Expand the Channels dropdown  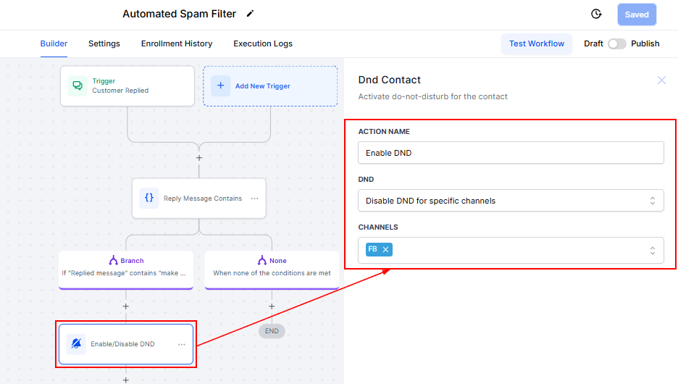tap(652, 251)
